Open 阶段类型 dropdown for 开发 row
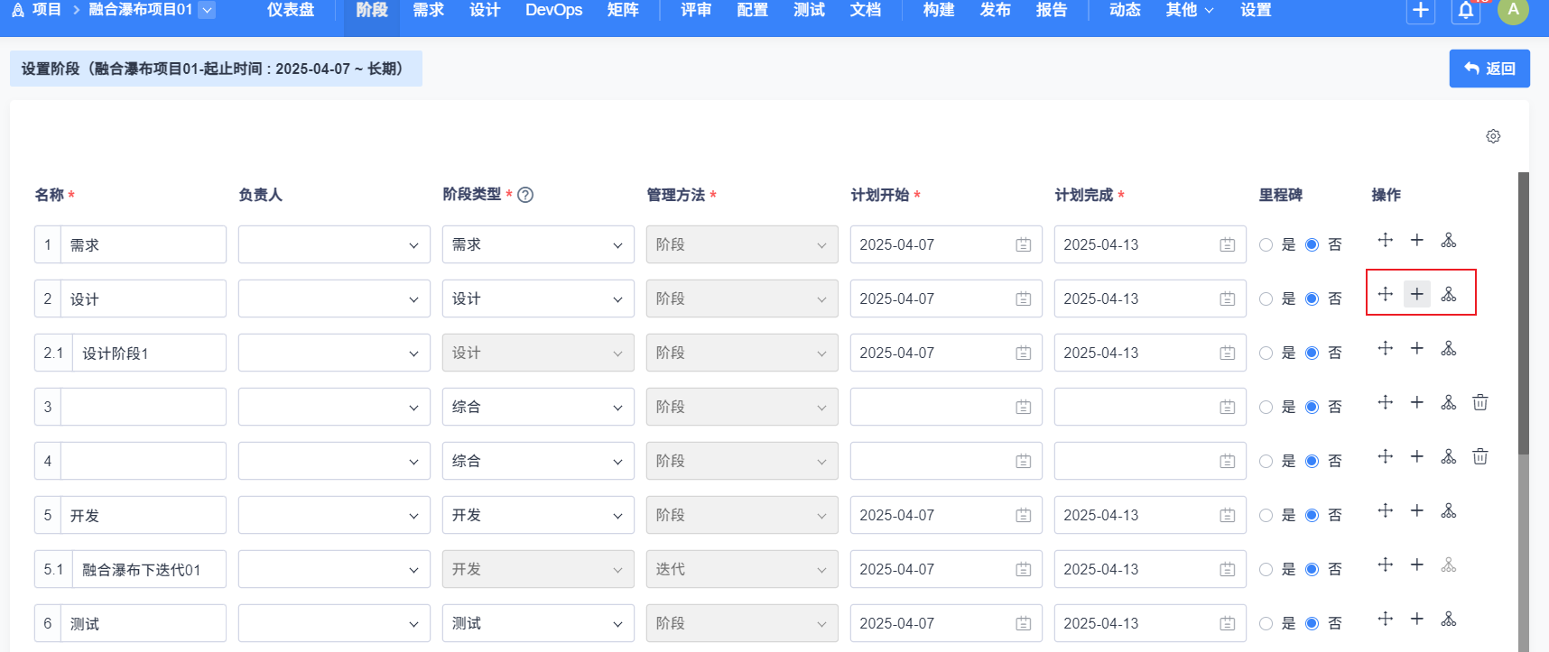The height and width of the screenshot is (652, 1549). coord(538,515)
